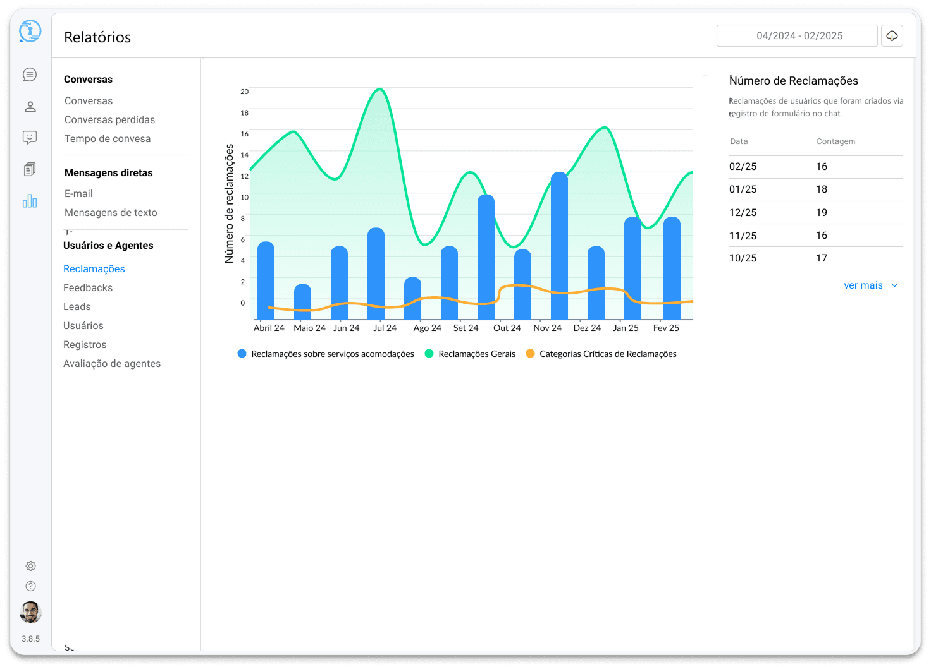Click the chatbot smiley message icon

(30, 138)
